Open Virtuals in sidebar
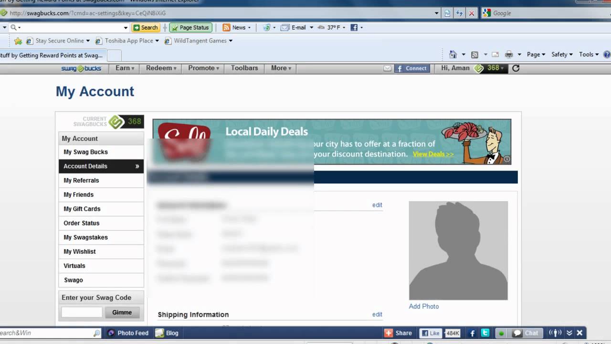This screenshot has width=611, height=344. [101, 266]
